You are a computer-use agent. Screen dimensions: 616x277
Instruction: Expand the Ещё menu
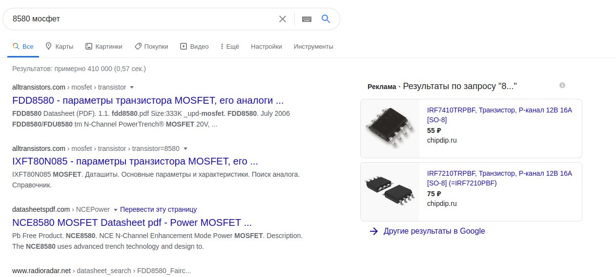pos(229,47)
